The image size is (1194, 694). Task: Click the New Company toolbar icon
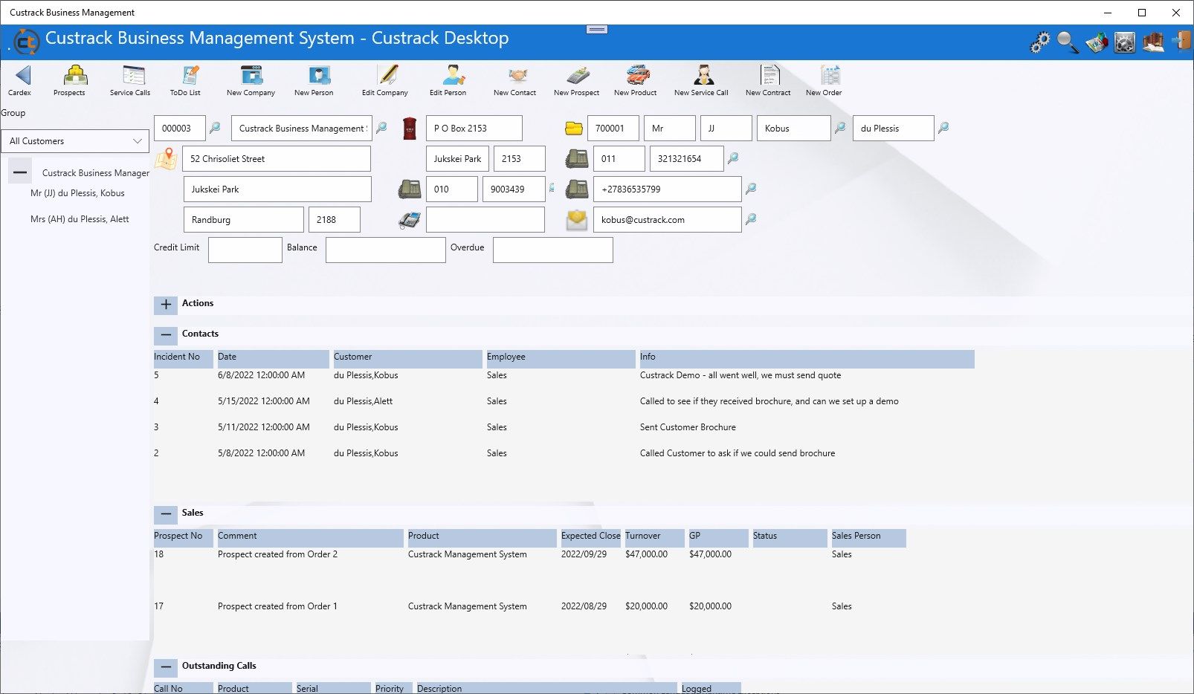click(x=252, y=75)
